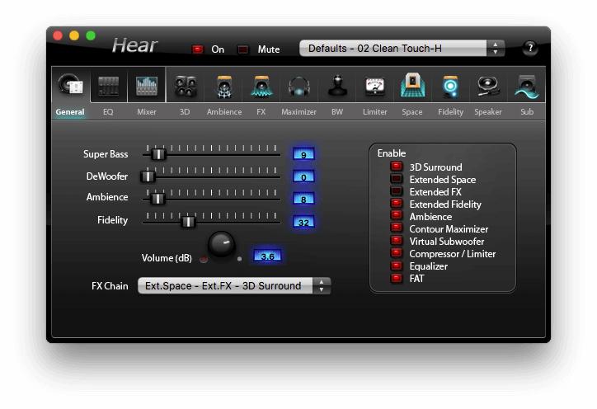The image size is (597, 409).
Task: Switch to the Mixer tab
Action: (147, 87)
